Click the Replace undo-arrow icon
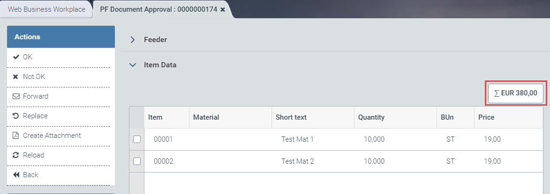 [x=15, y=116]
